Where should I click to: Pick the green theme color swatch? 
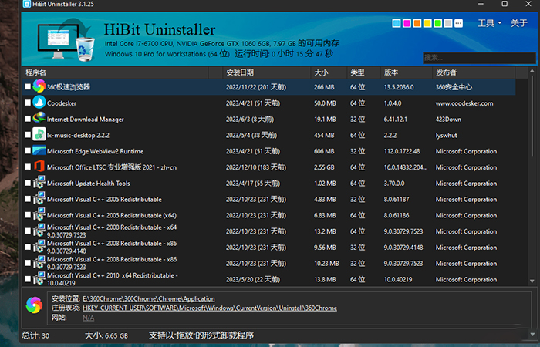[x=437, y=23]
